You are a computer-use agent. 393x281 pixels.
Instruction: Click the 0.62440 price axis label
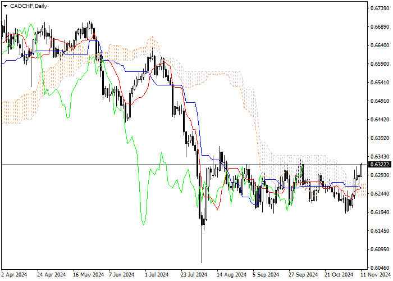coord(380,194)
